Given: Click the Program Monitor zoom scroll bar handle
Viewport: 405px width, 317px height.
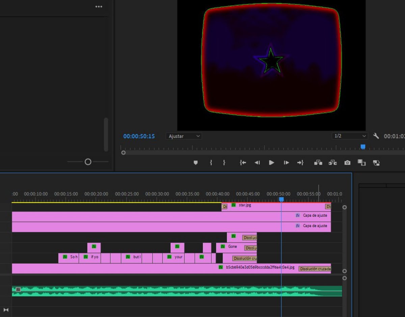Looking at the screenshot, I should pos(124,153).
